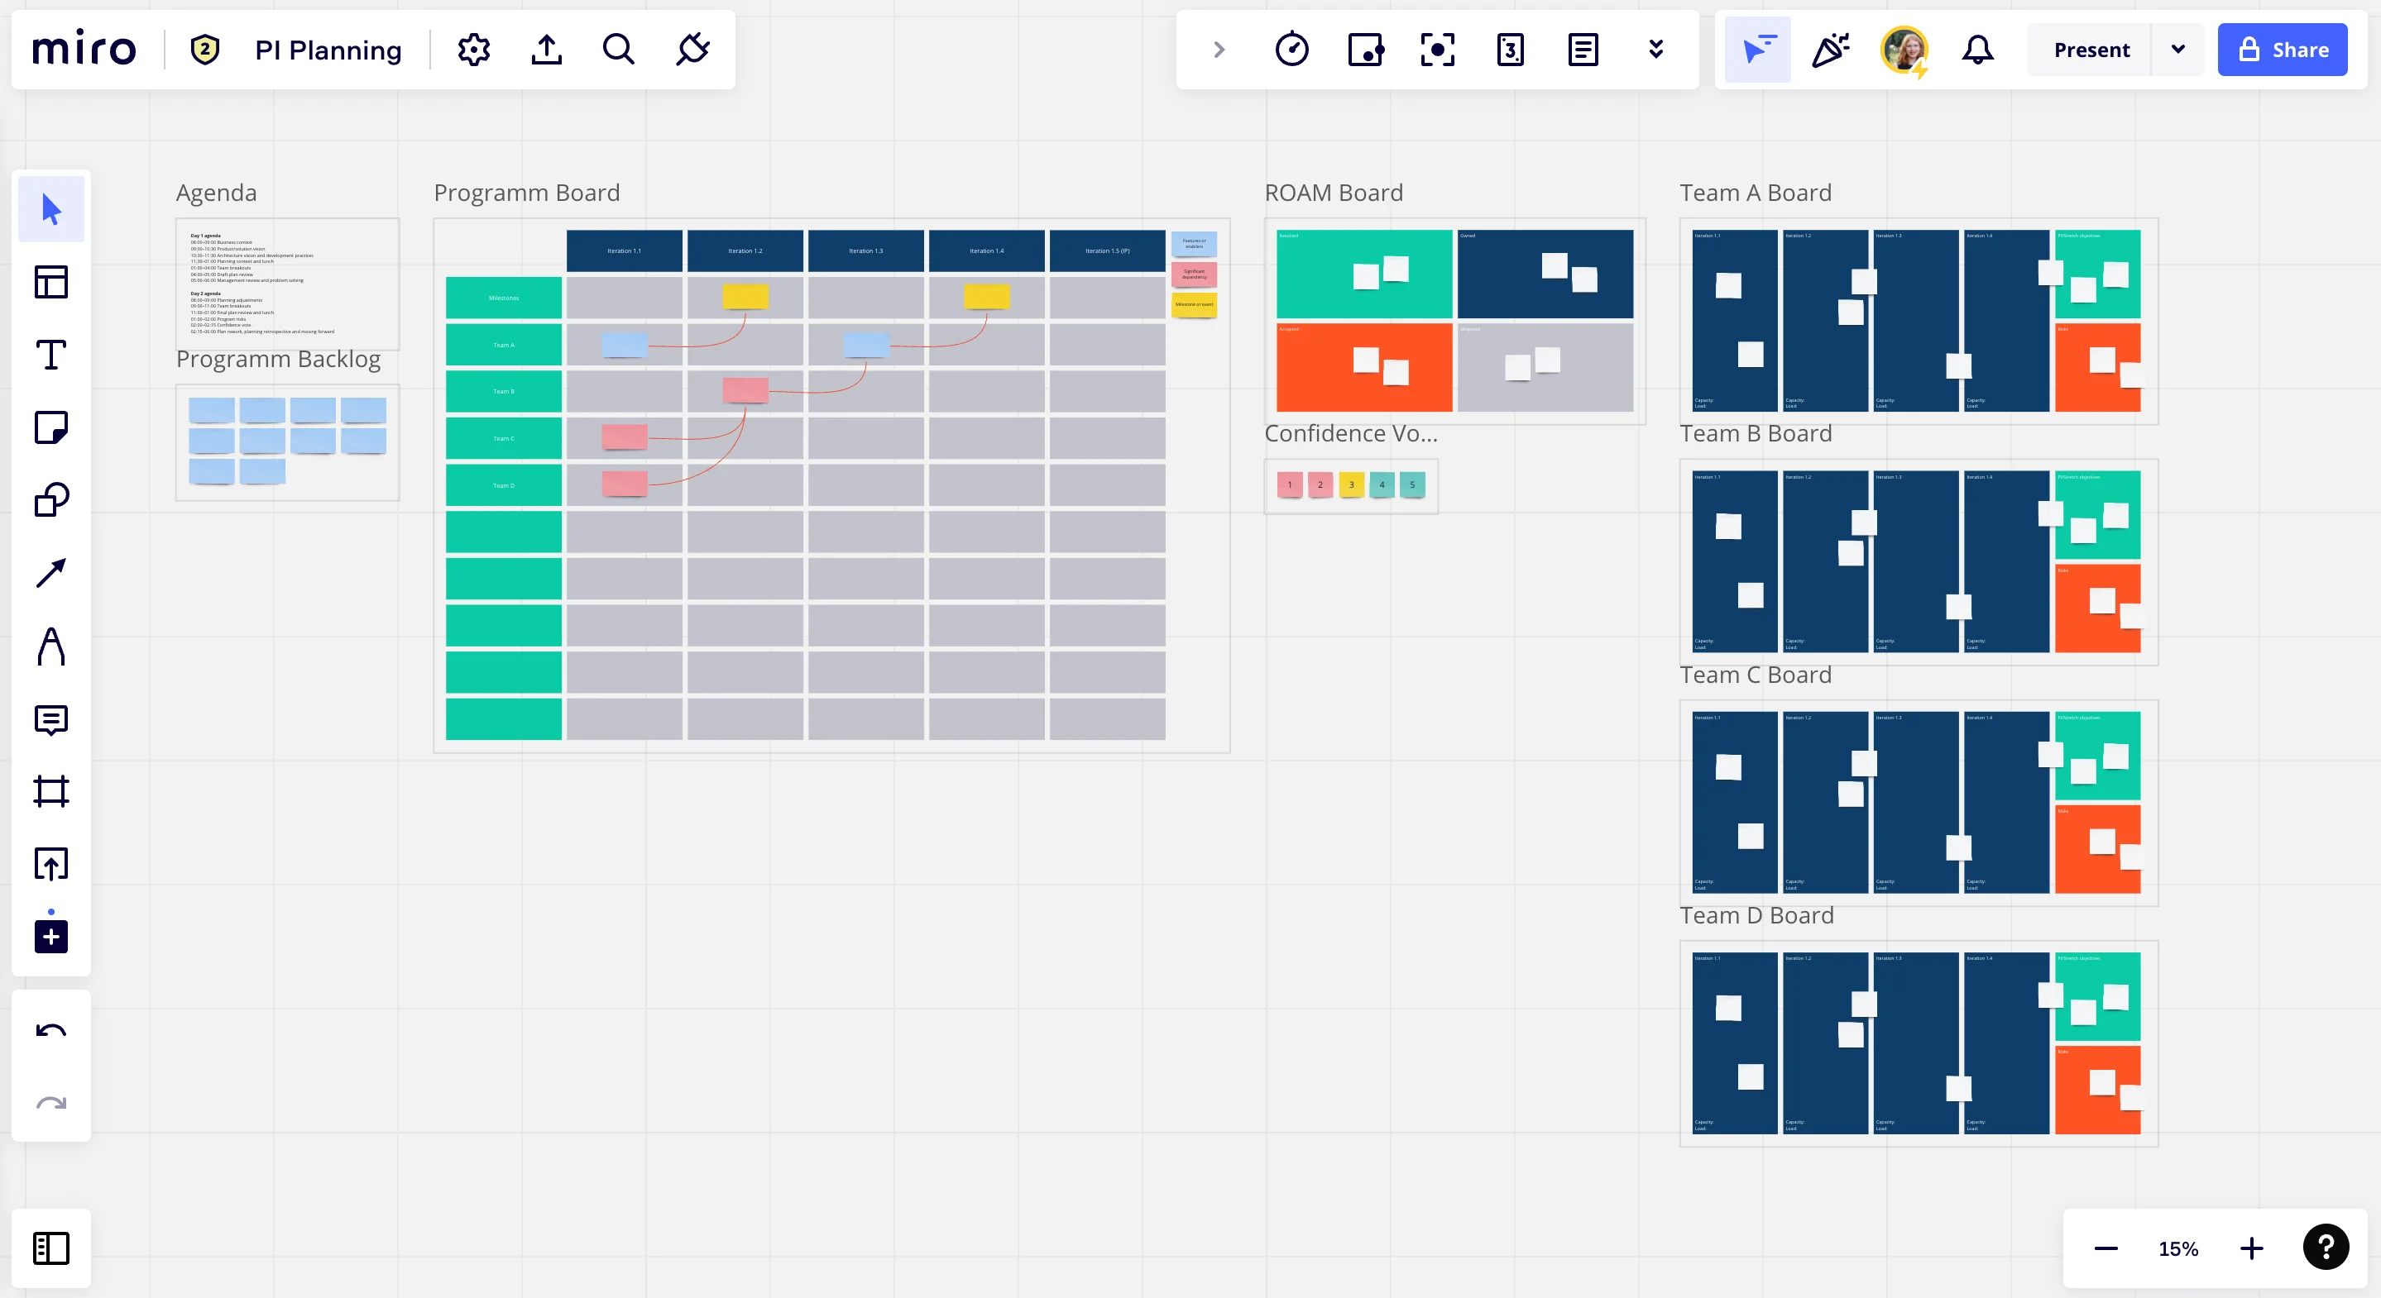Click the zoom in plus button
The width and height of the screenshot is (2381, 1298).
2252,1249
